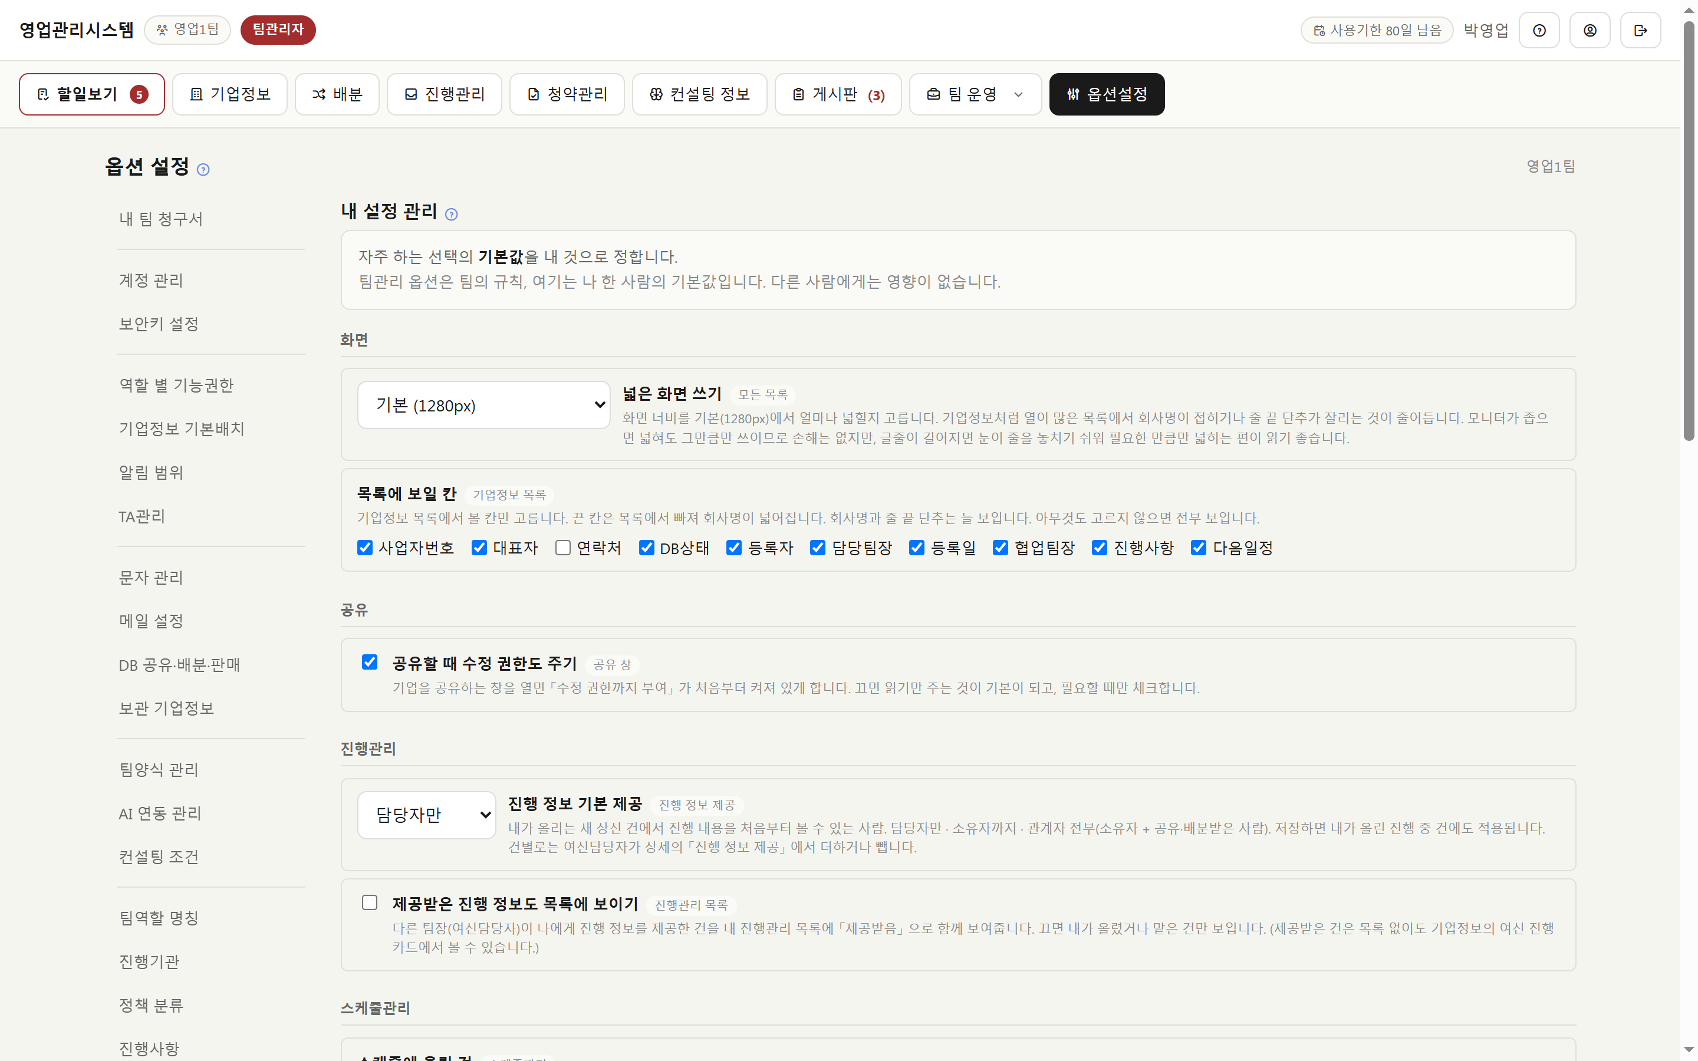Uncheck the 등록일 column checkbox
This screenshot has height=1061, width=1698.
(x=916, y=548)
